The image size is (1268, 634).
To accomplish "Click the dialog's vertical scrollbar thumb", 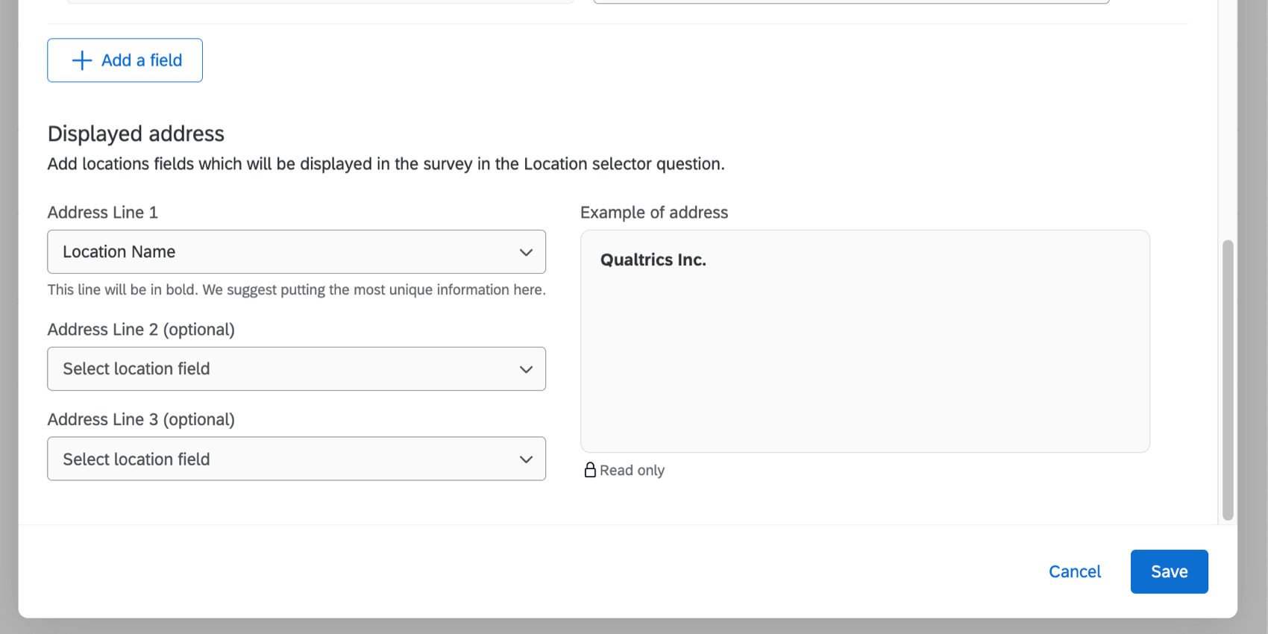I will pyautogui.click(x=1228, y=380).
